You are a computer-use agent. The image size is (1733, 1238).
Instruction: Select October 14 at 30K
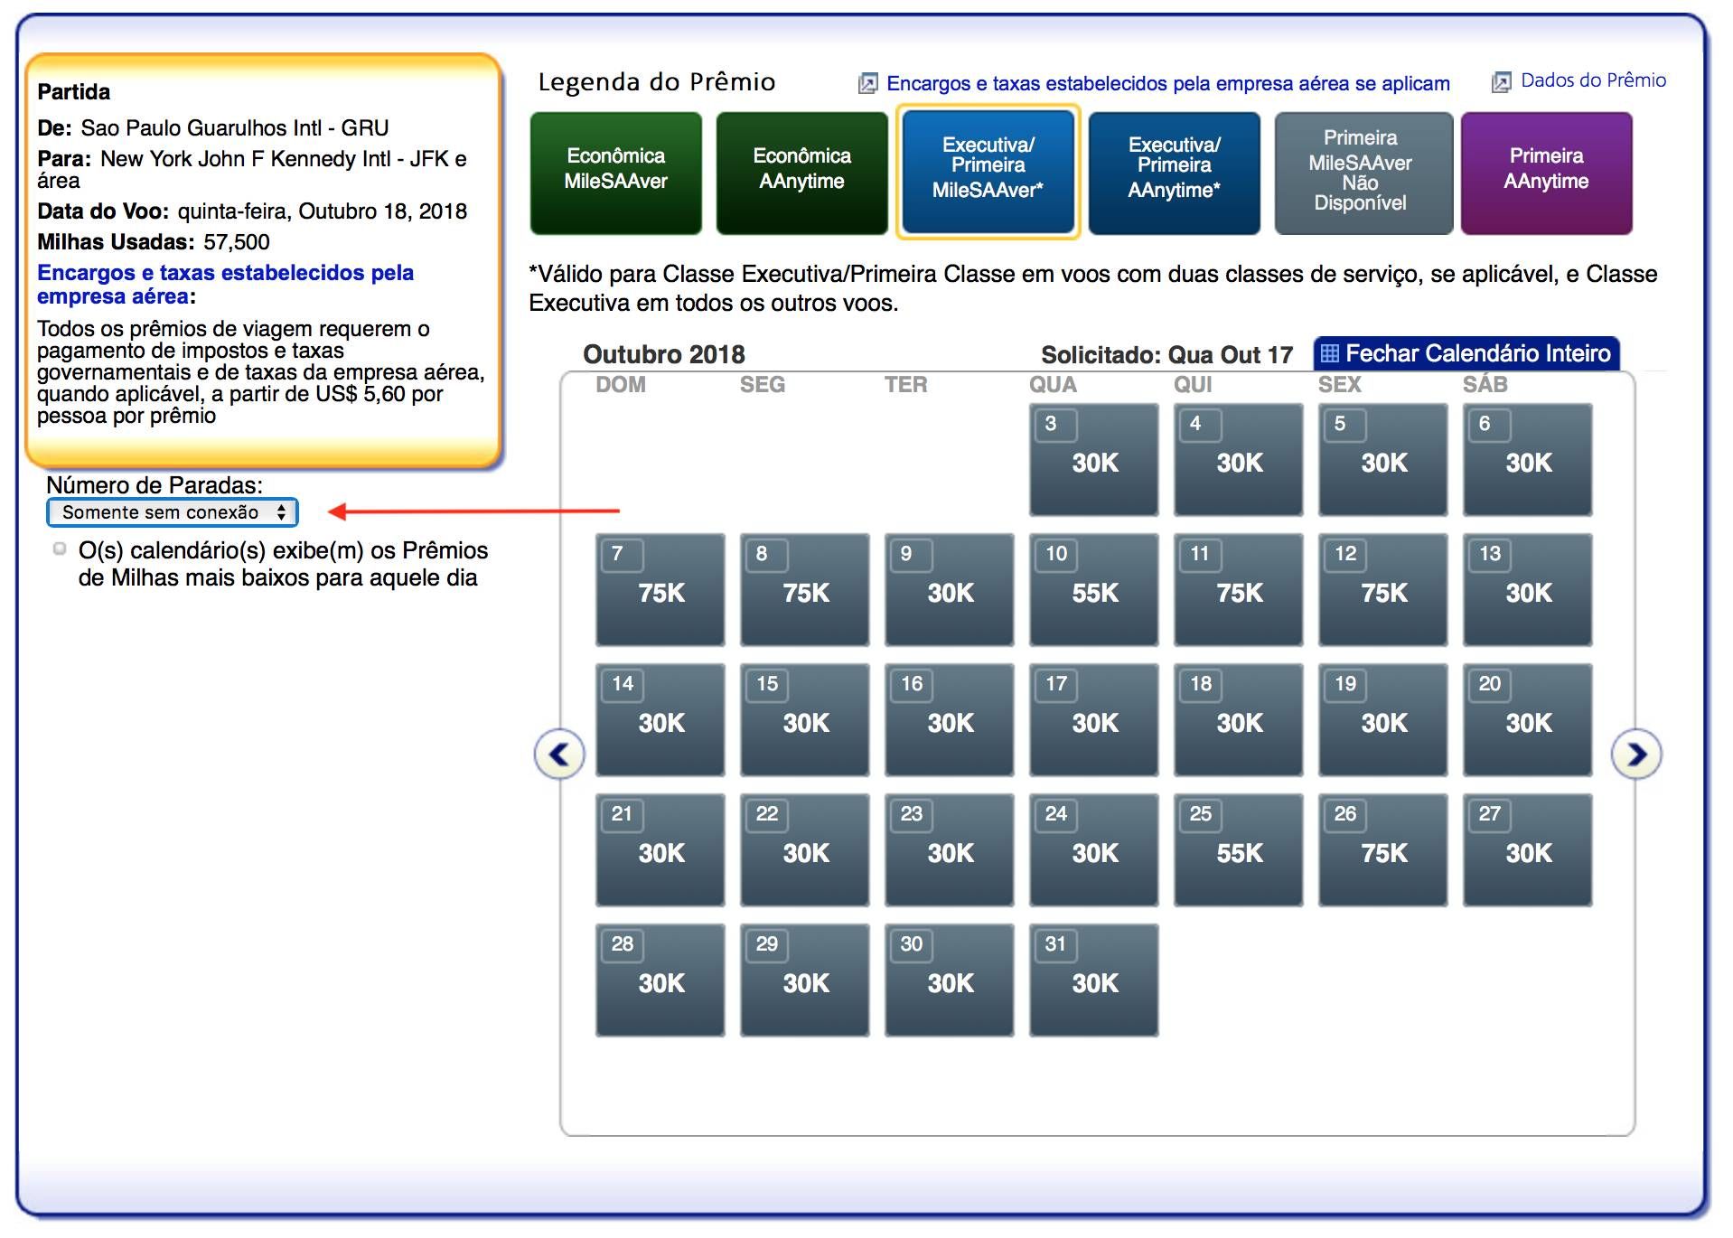tap(660, 720)
